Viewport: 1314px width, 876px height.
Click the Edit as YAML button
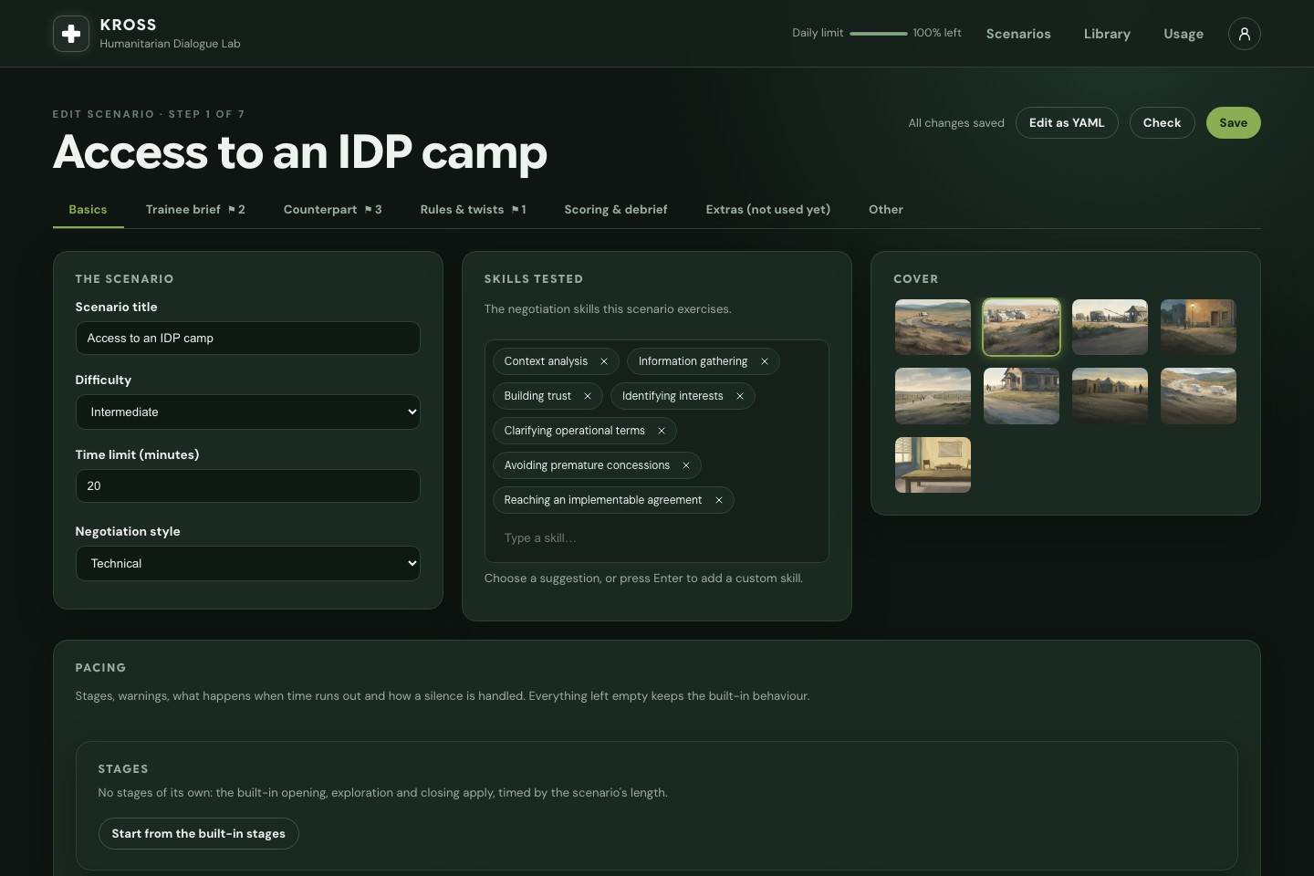1067,123
